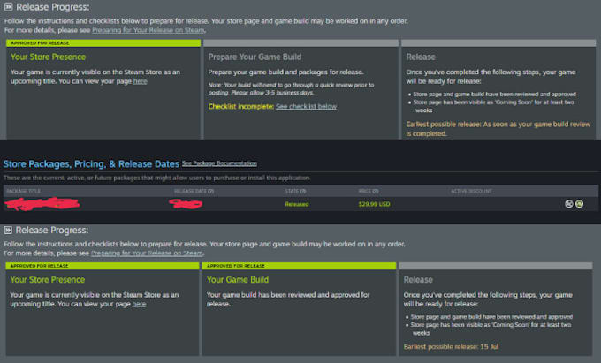The image size is (601, 363).
Task: Click 'Prepare your game build and packages for release' text
Action: click(x=286, y=72)
